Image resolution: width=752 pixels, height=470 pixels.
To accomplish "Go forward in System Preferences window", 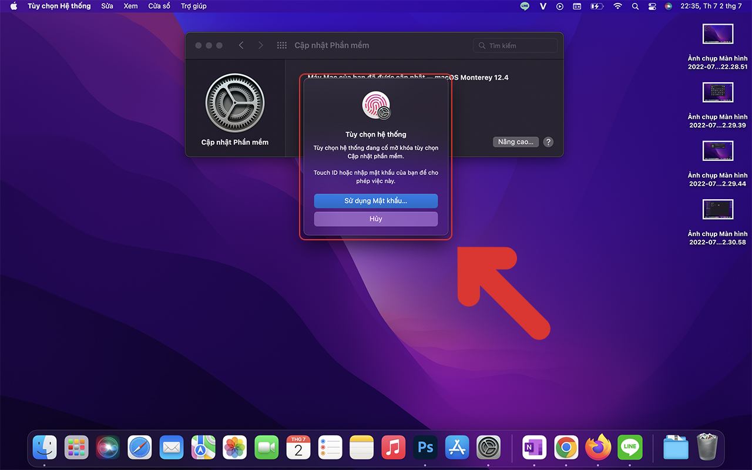I will (x=261, y=45).
